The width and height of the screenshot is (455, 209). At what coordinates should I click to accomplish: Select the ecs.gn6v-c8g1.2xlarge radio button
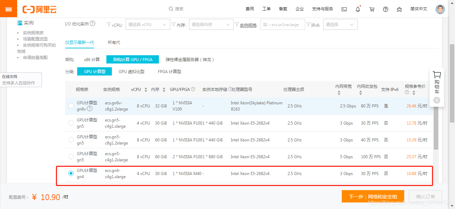pyautogui.click(x=71, y=106)
